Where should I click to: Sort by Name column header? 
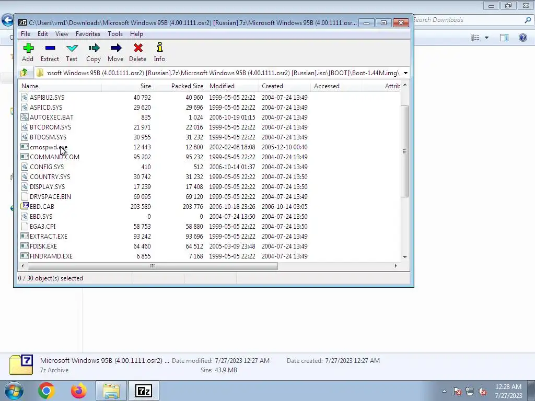click(x=60, y=86)
